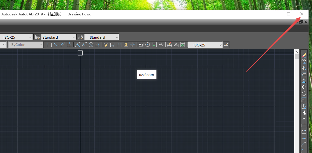This screenshot has width=312, height=153.
Task: Activate the Move tool
Action: click(304, 87)
